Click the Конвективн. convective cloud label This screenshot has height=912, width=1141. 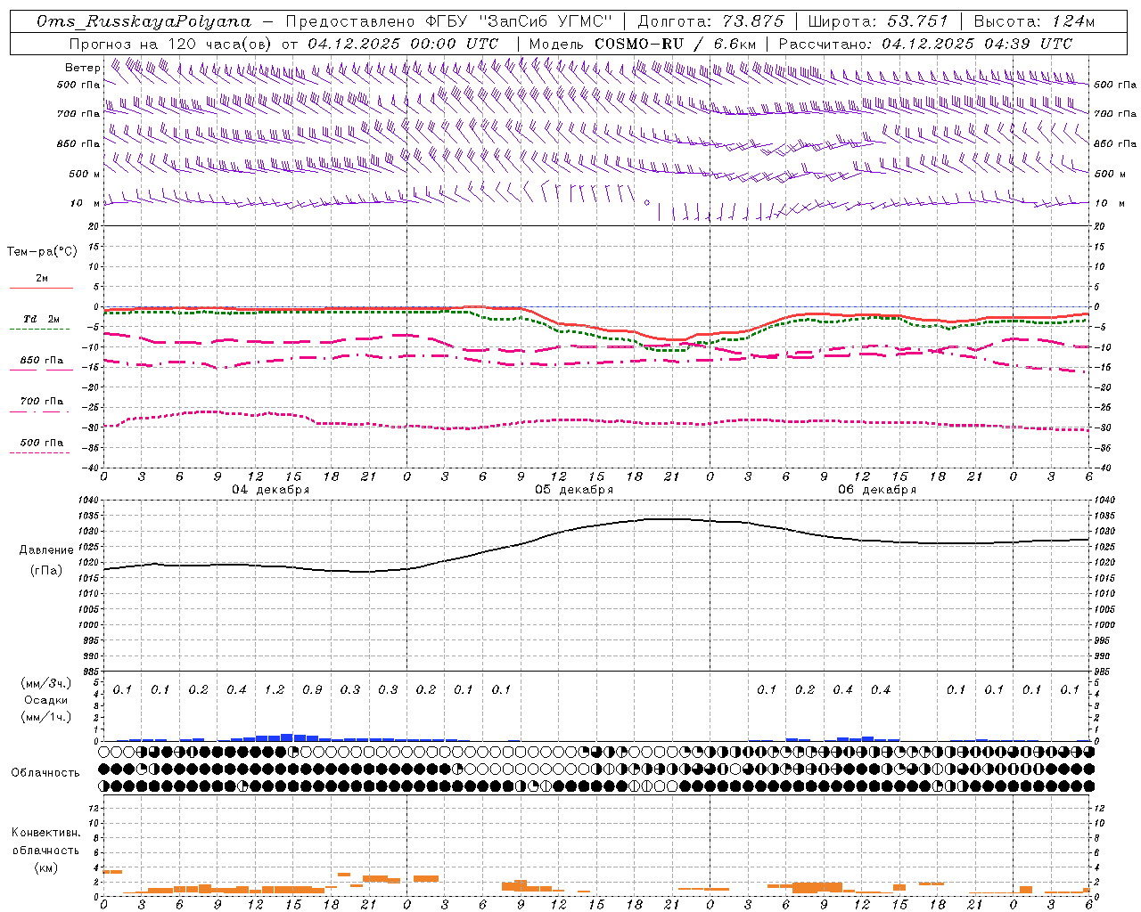point(45,833)
